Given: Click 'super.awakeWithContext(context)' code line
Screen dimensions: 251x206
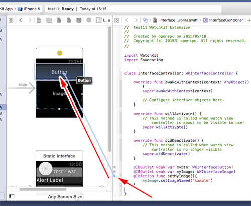Looking at the screenshot, I should tap(177, 91).
